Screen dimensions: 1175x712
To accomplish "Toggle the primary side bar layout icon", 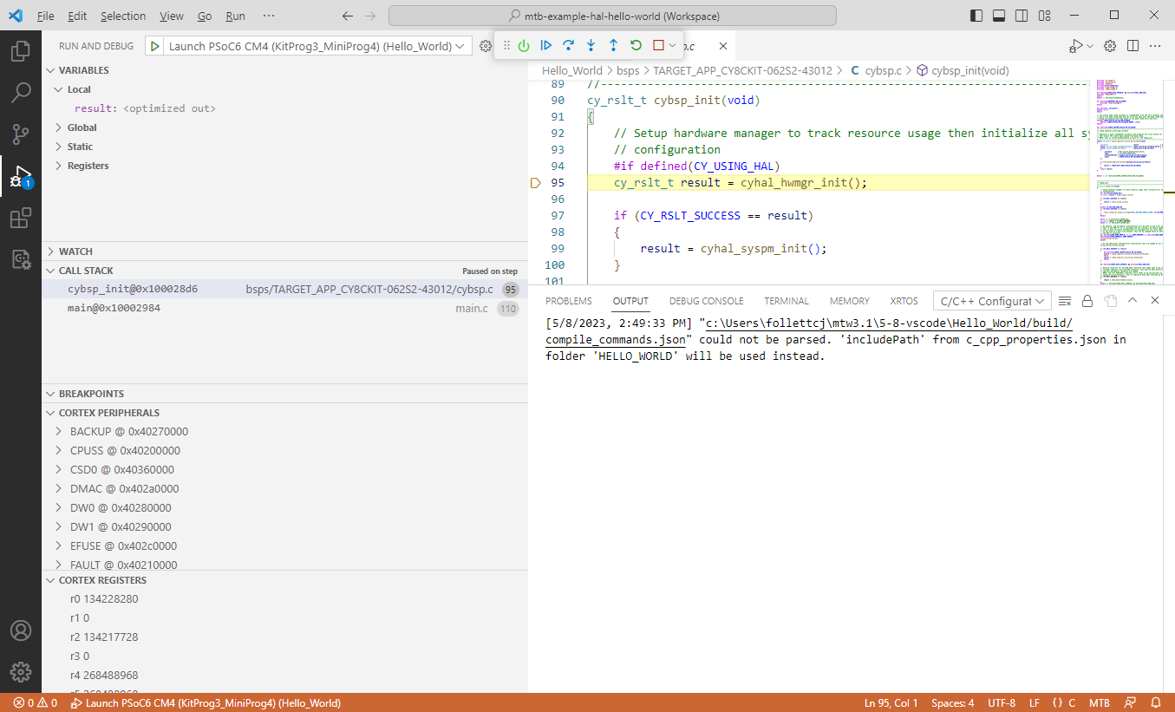I will tap(977, 16).
